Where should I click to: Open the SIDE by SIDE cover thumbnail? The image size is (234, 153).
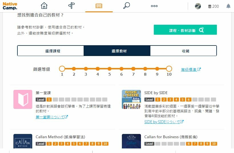coord(131,99)
